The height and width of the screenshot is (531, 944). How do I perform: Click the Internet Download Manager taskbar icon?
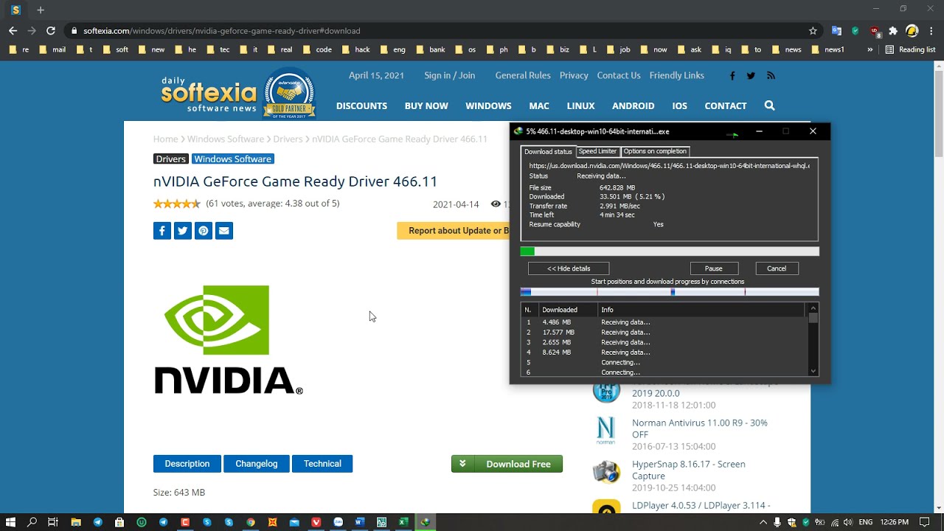click(x=425, y=522)
